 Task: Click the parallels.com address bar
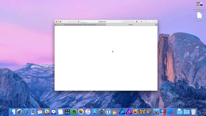102,22
